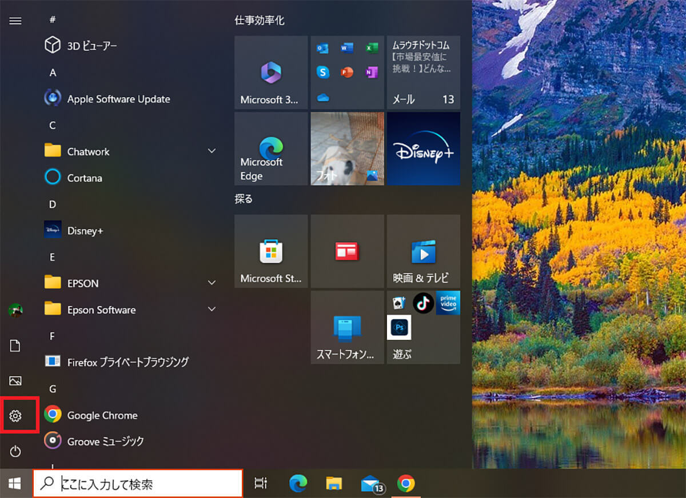Expand the EPSON folder chevron

pos(212,283)
